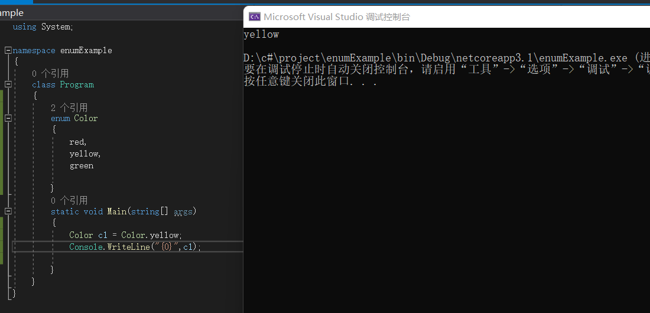The width and height of the screenshot is (650, 313).
Task: Click the console hint line about '工具' -> '选项'
Action: [447, 70]
